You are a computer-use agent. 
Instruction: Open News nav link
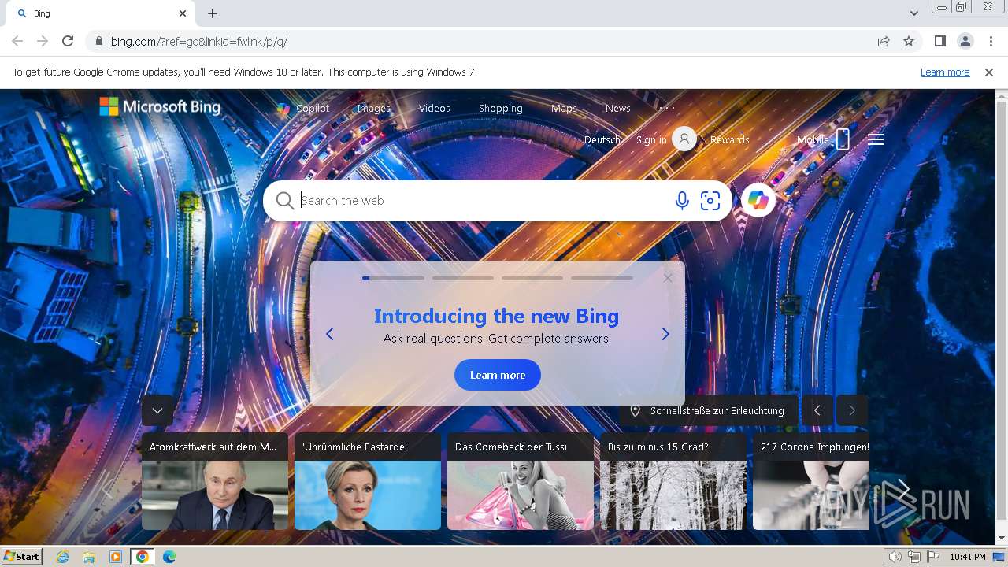pos(618,109)
